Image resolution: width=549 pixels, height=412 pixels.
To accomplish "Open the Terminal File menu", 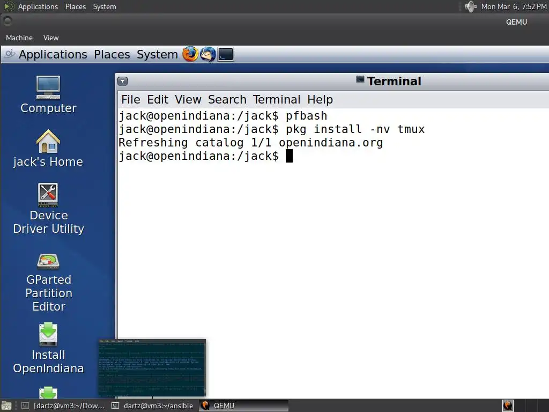I will point(131,99).
